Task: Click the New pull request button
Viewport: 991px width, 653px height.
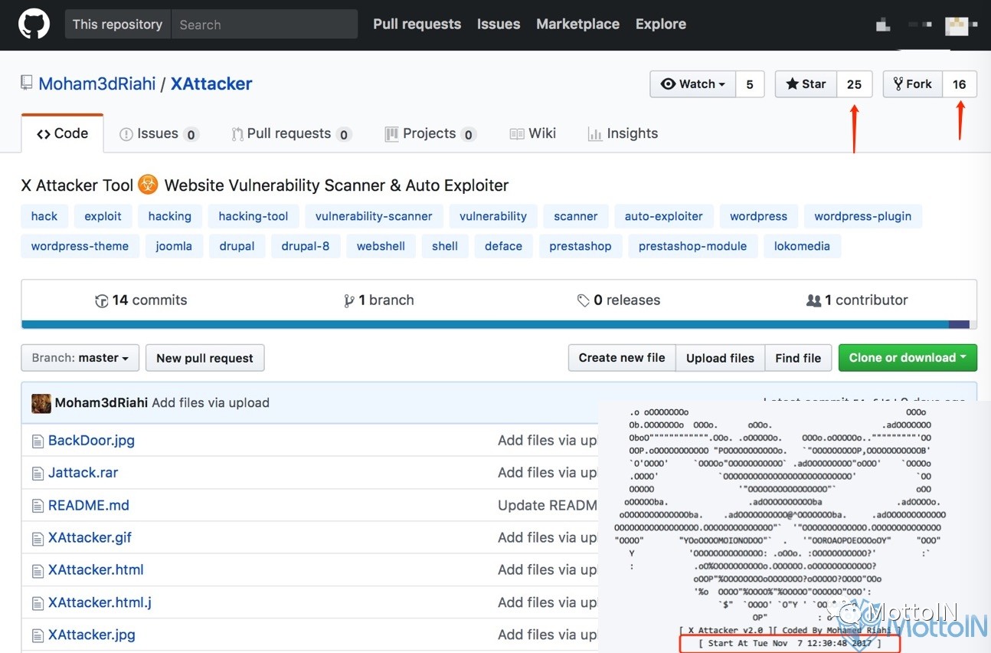Action: coord(204,358)
